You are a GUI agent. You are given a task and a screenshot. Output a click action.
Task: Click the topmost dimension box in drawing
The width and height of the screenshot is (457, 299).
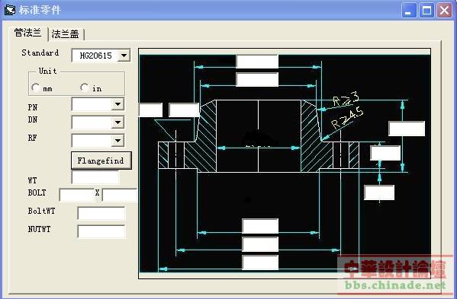257,62
